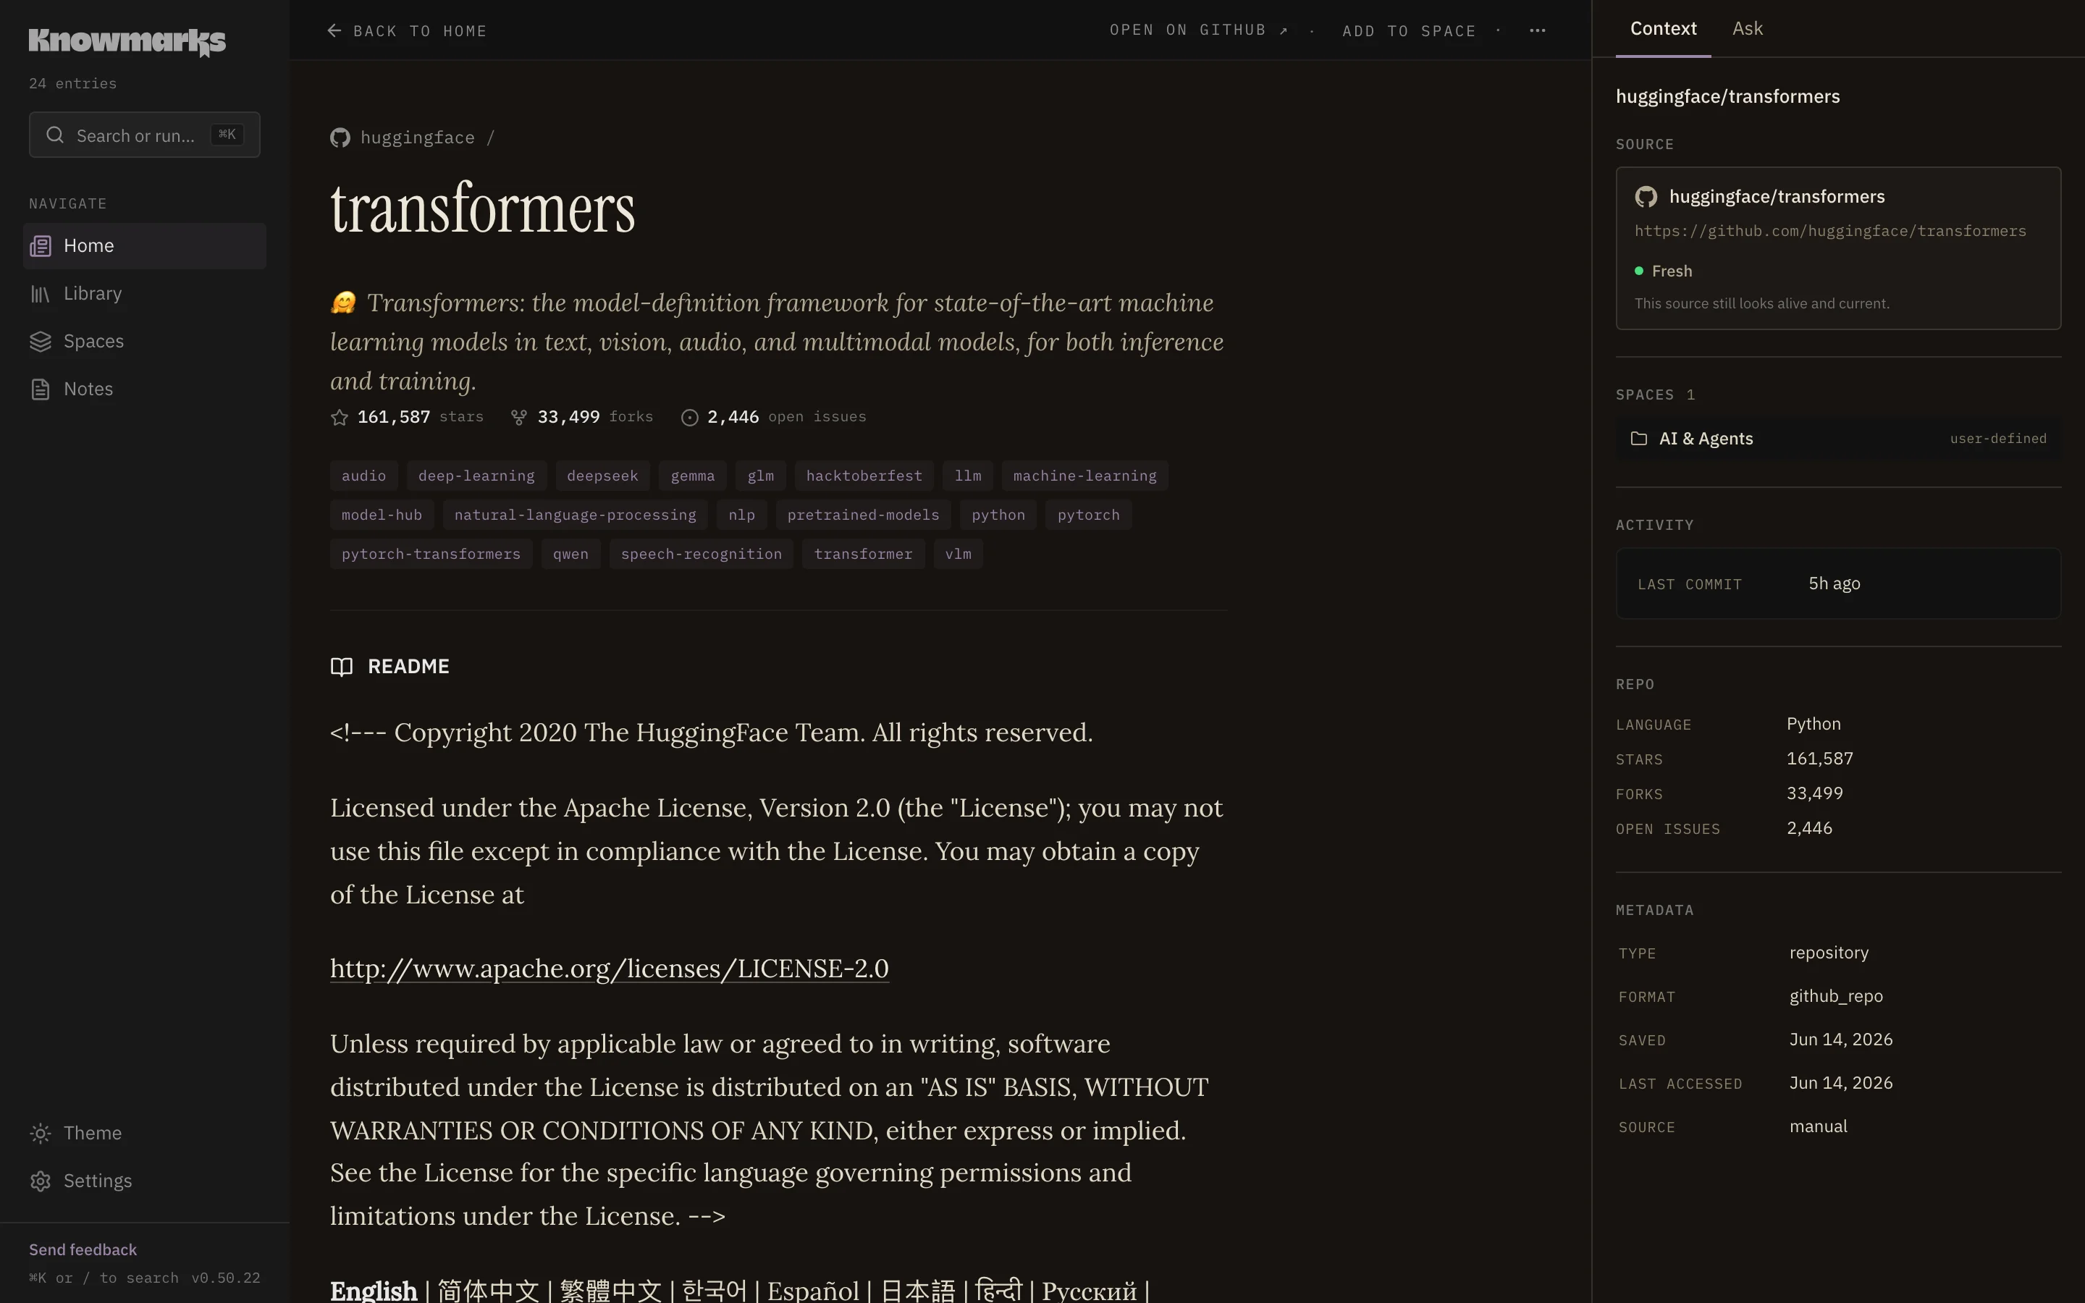2085x1303 pixels.
Task: Click the green Fresh status dot
Action: (x=1639, y=271)
